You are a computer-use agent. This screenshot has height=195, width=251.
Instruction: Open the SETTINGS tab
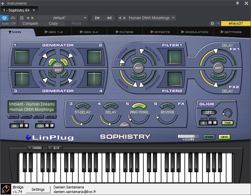click(x=231, y=32)
